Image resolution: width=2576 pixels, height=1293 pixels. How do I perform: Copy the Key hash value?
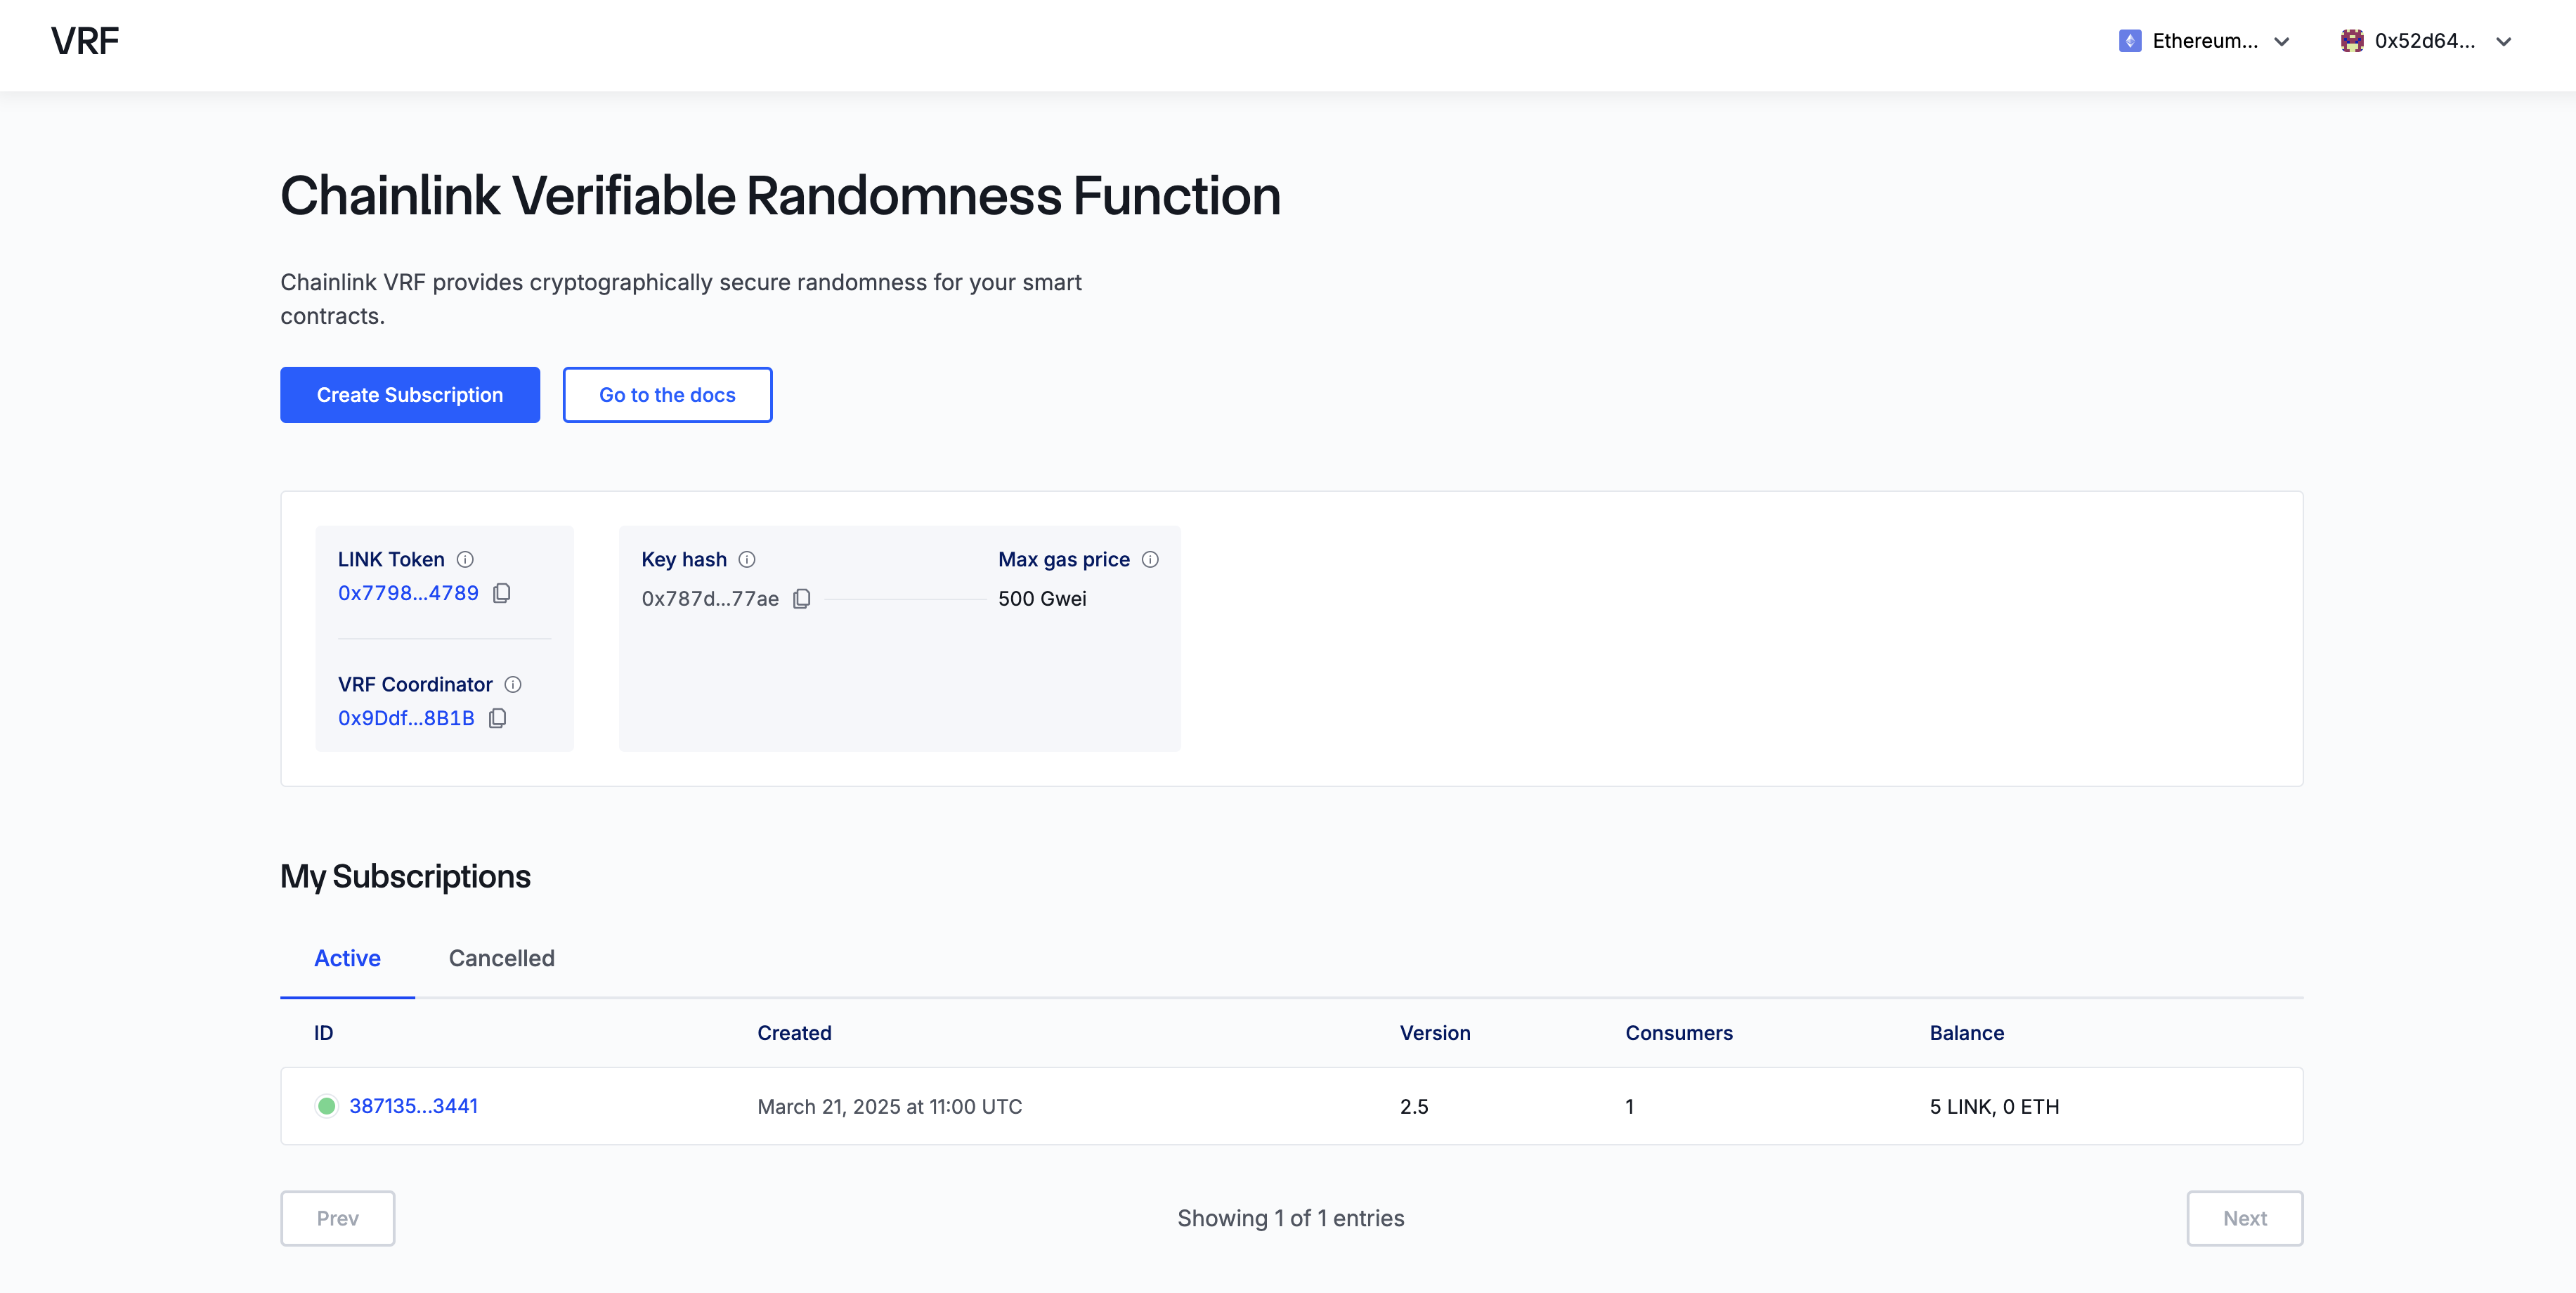pyautogui.click(x=801, y=598)
